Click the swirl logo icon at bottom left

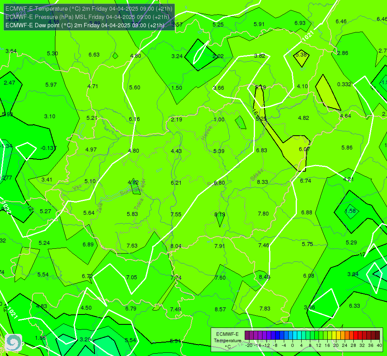13,343
